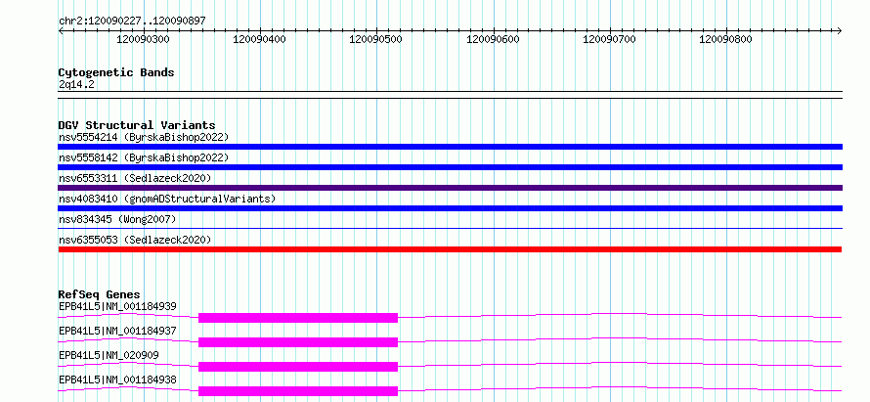Click ruler position 120090300

[144, 39]
